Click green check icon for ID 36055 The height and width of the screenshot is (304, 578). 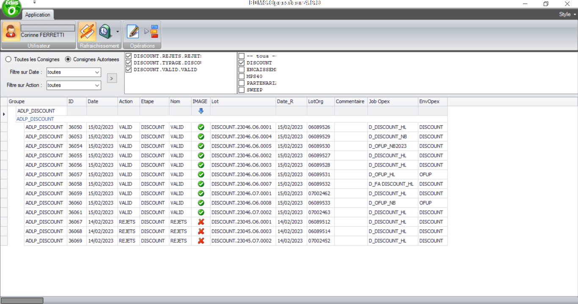click(201, 155)
